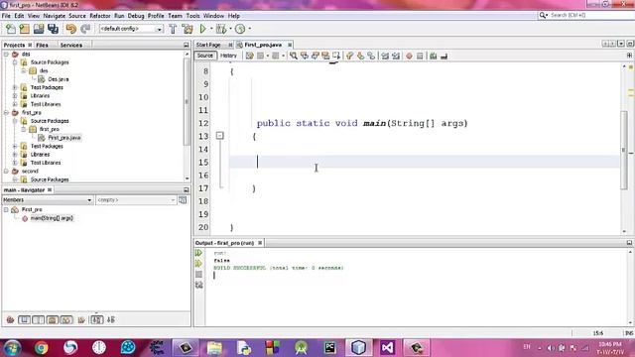635x357 pixels.
Task: Collapse the des project node
Action: coord(6,54)
